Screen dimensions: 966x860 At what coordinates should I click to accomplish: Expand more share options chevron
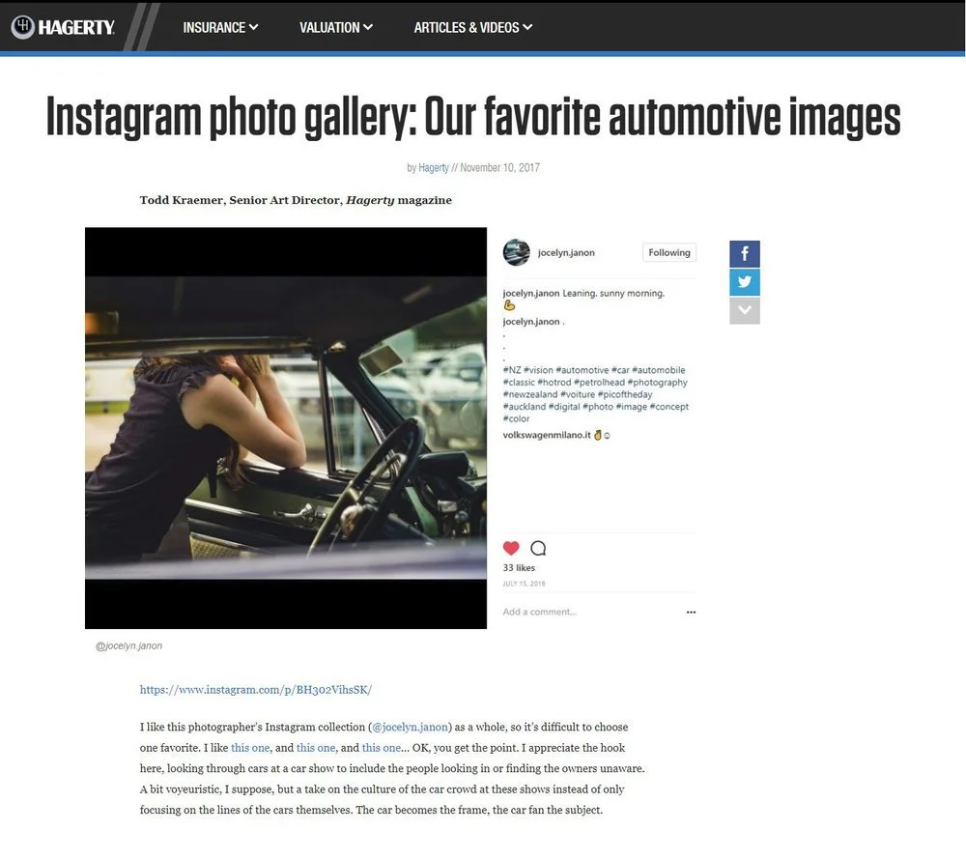[744, 310]
